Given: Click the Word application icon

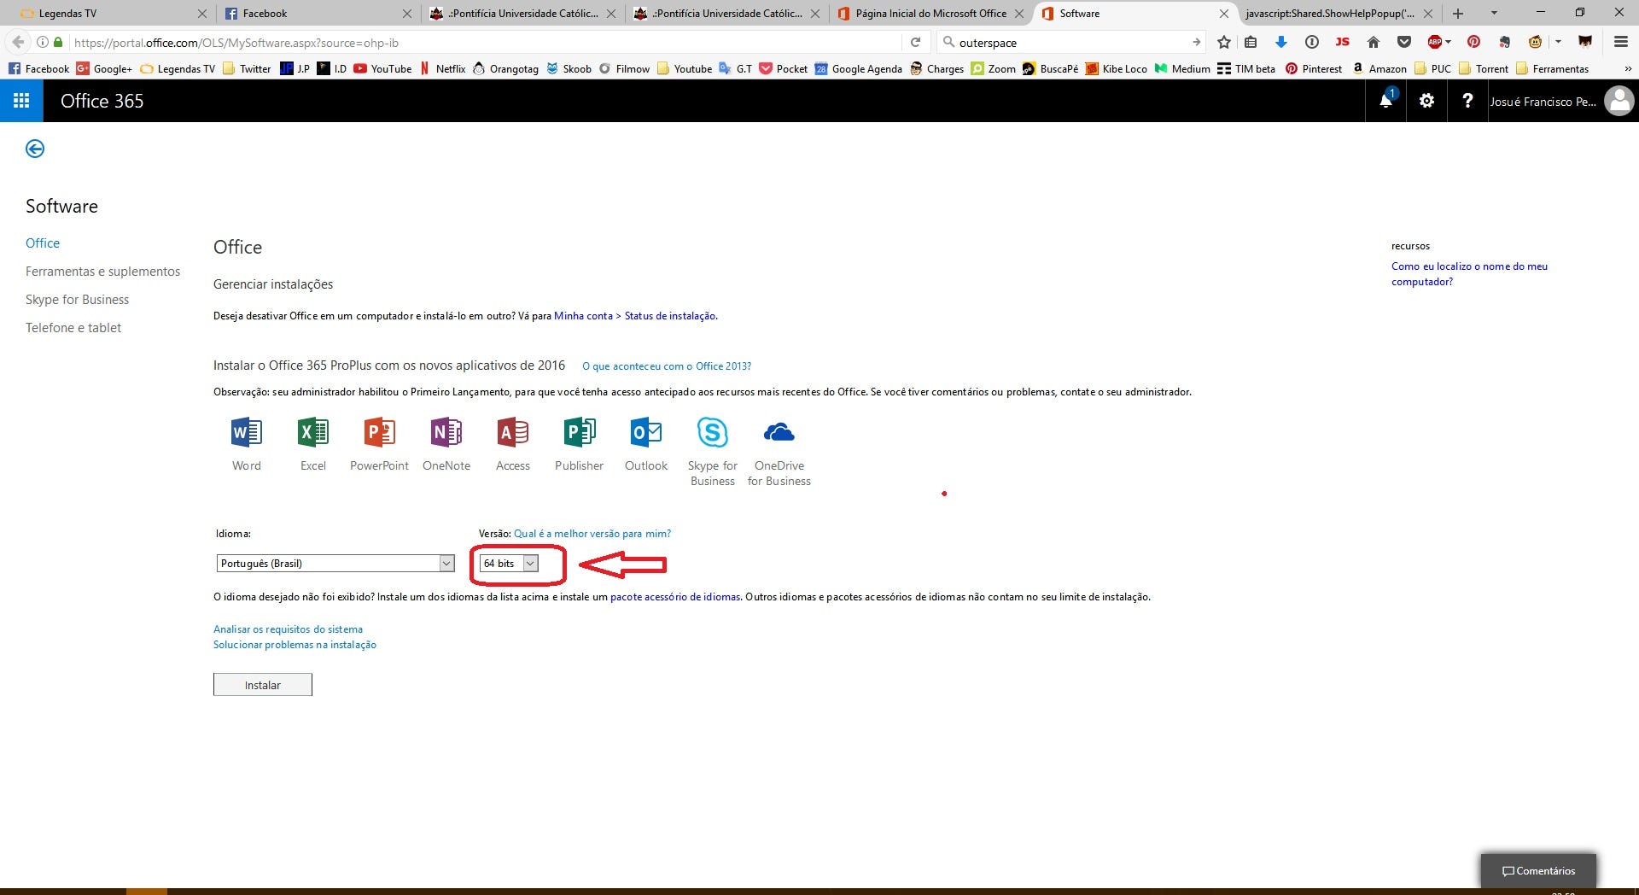Looking at the screenshot, I should point(247,433).
